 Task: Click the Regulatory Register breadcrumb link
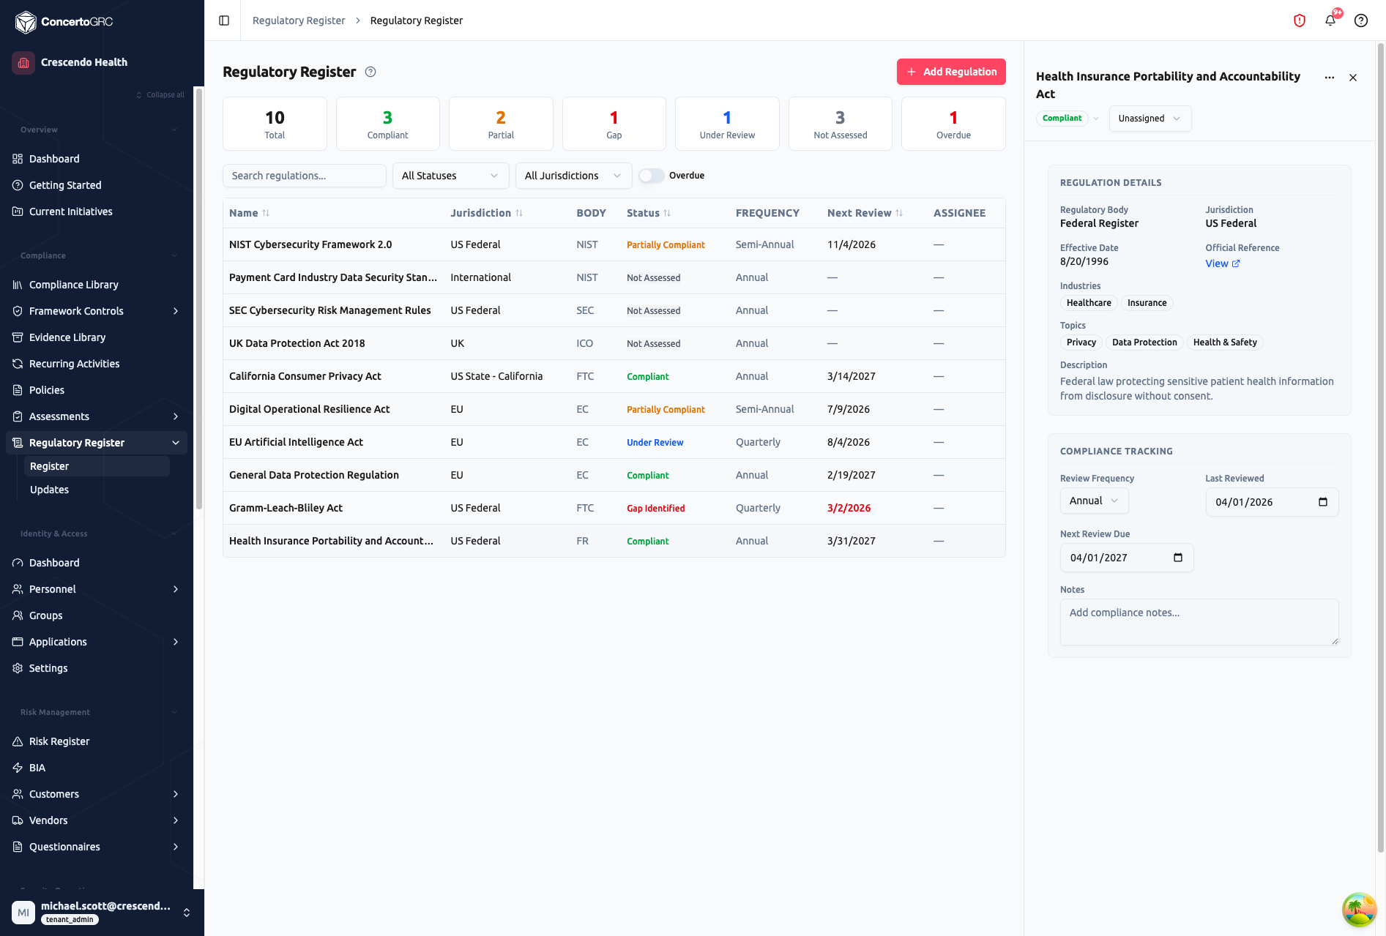[299, 20]
